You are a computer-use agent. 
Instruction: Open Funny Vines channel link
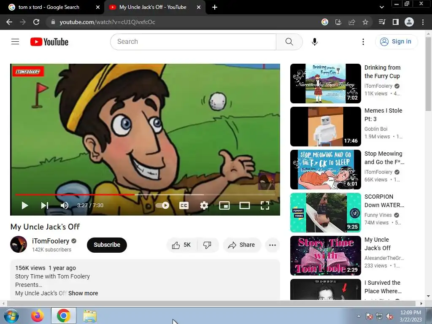(x=378, y=215)
